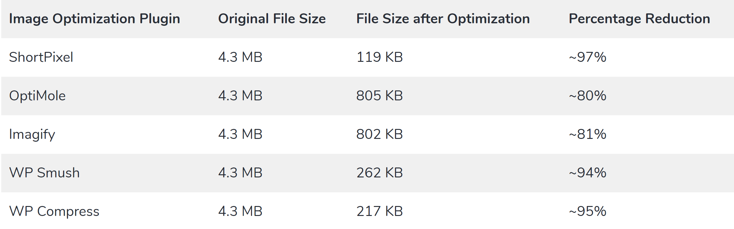Select the File Size after Optimization header
The image size is (734, 229).
pyautogui.click(x=443, y=19)
